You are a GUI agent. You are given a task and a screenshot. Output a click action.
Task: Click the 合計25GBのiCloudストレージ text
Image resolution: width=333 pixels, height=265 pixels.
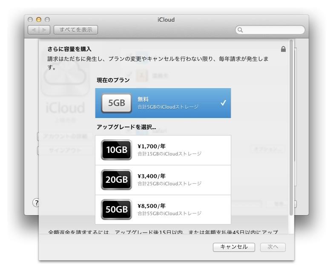[x=169, y=184]
